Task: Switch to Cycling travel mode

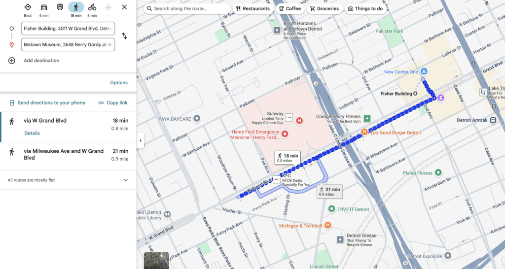Action: 92,7
